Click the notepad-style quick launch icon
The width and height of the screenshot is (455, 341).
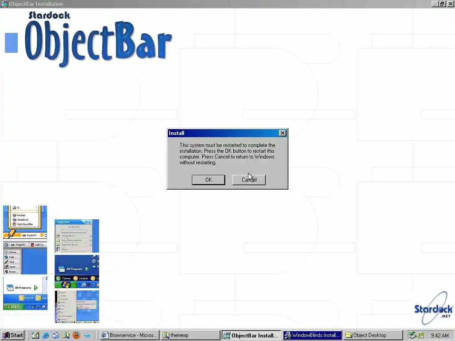(x=36, y=335)
